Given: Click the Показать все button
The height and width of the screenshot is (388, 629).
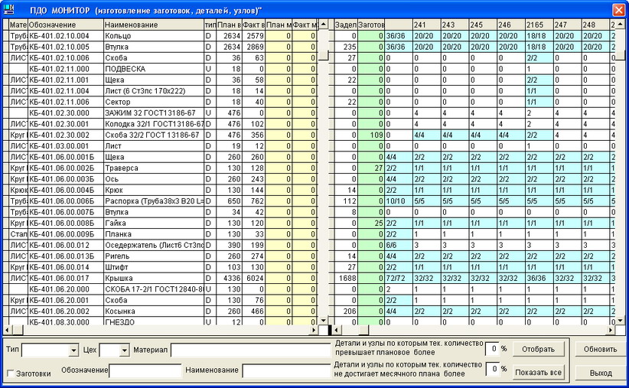Looking at the screenshot, I should (540, 373).
